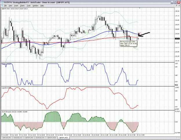The width and height of the screenshot is (181, 140).
Task: Click the Stoch Histogram indicator label
Action: [x=14, y=112]
